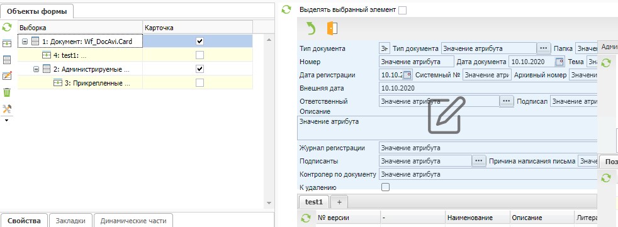Click the '№ версии' column header
Viewport: 618px width, 227px height.
(349, 218)
